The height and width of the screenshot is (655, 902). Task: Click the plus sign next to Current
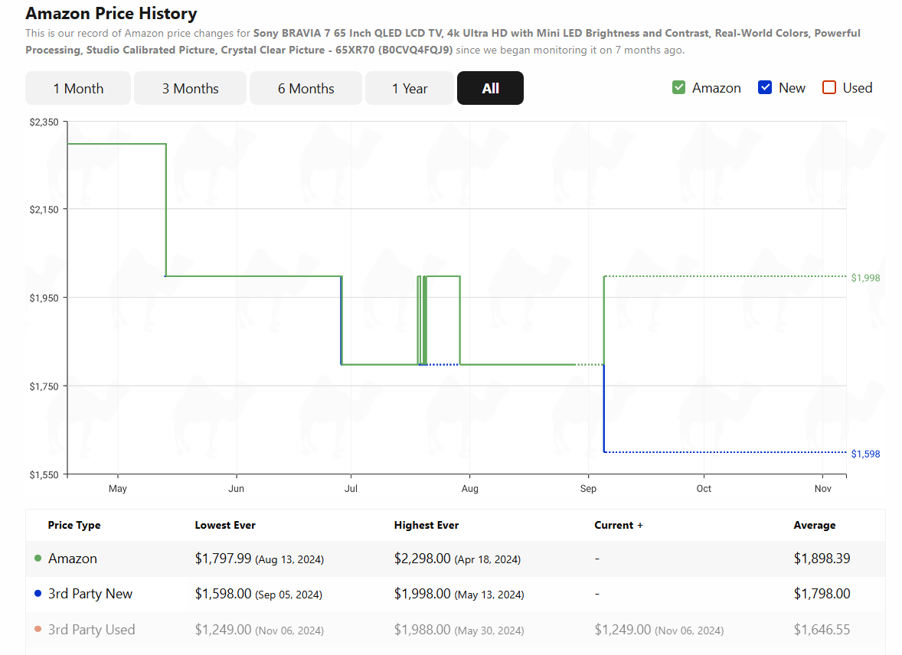point(639,525)
